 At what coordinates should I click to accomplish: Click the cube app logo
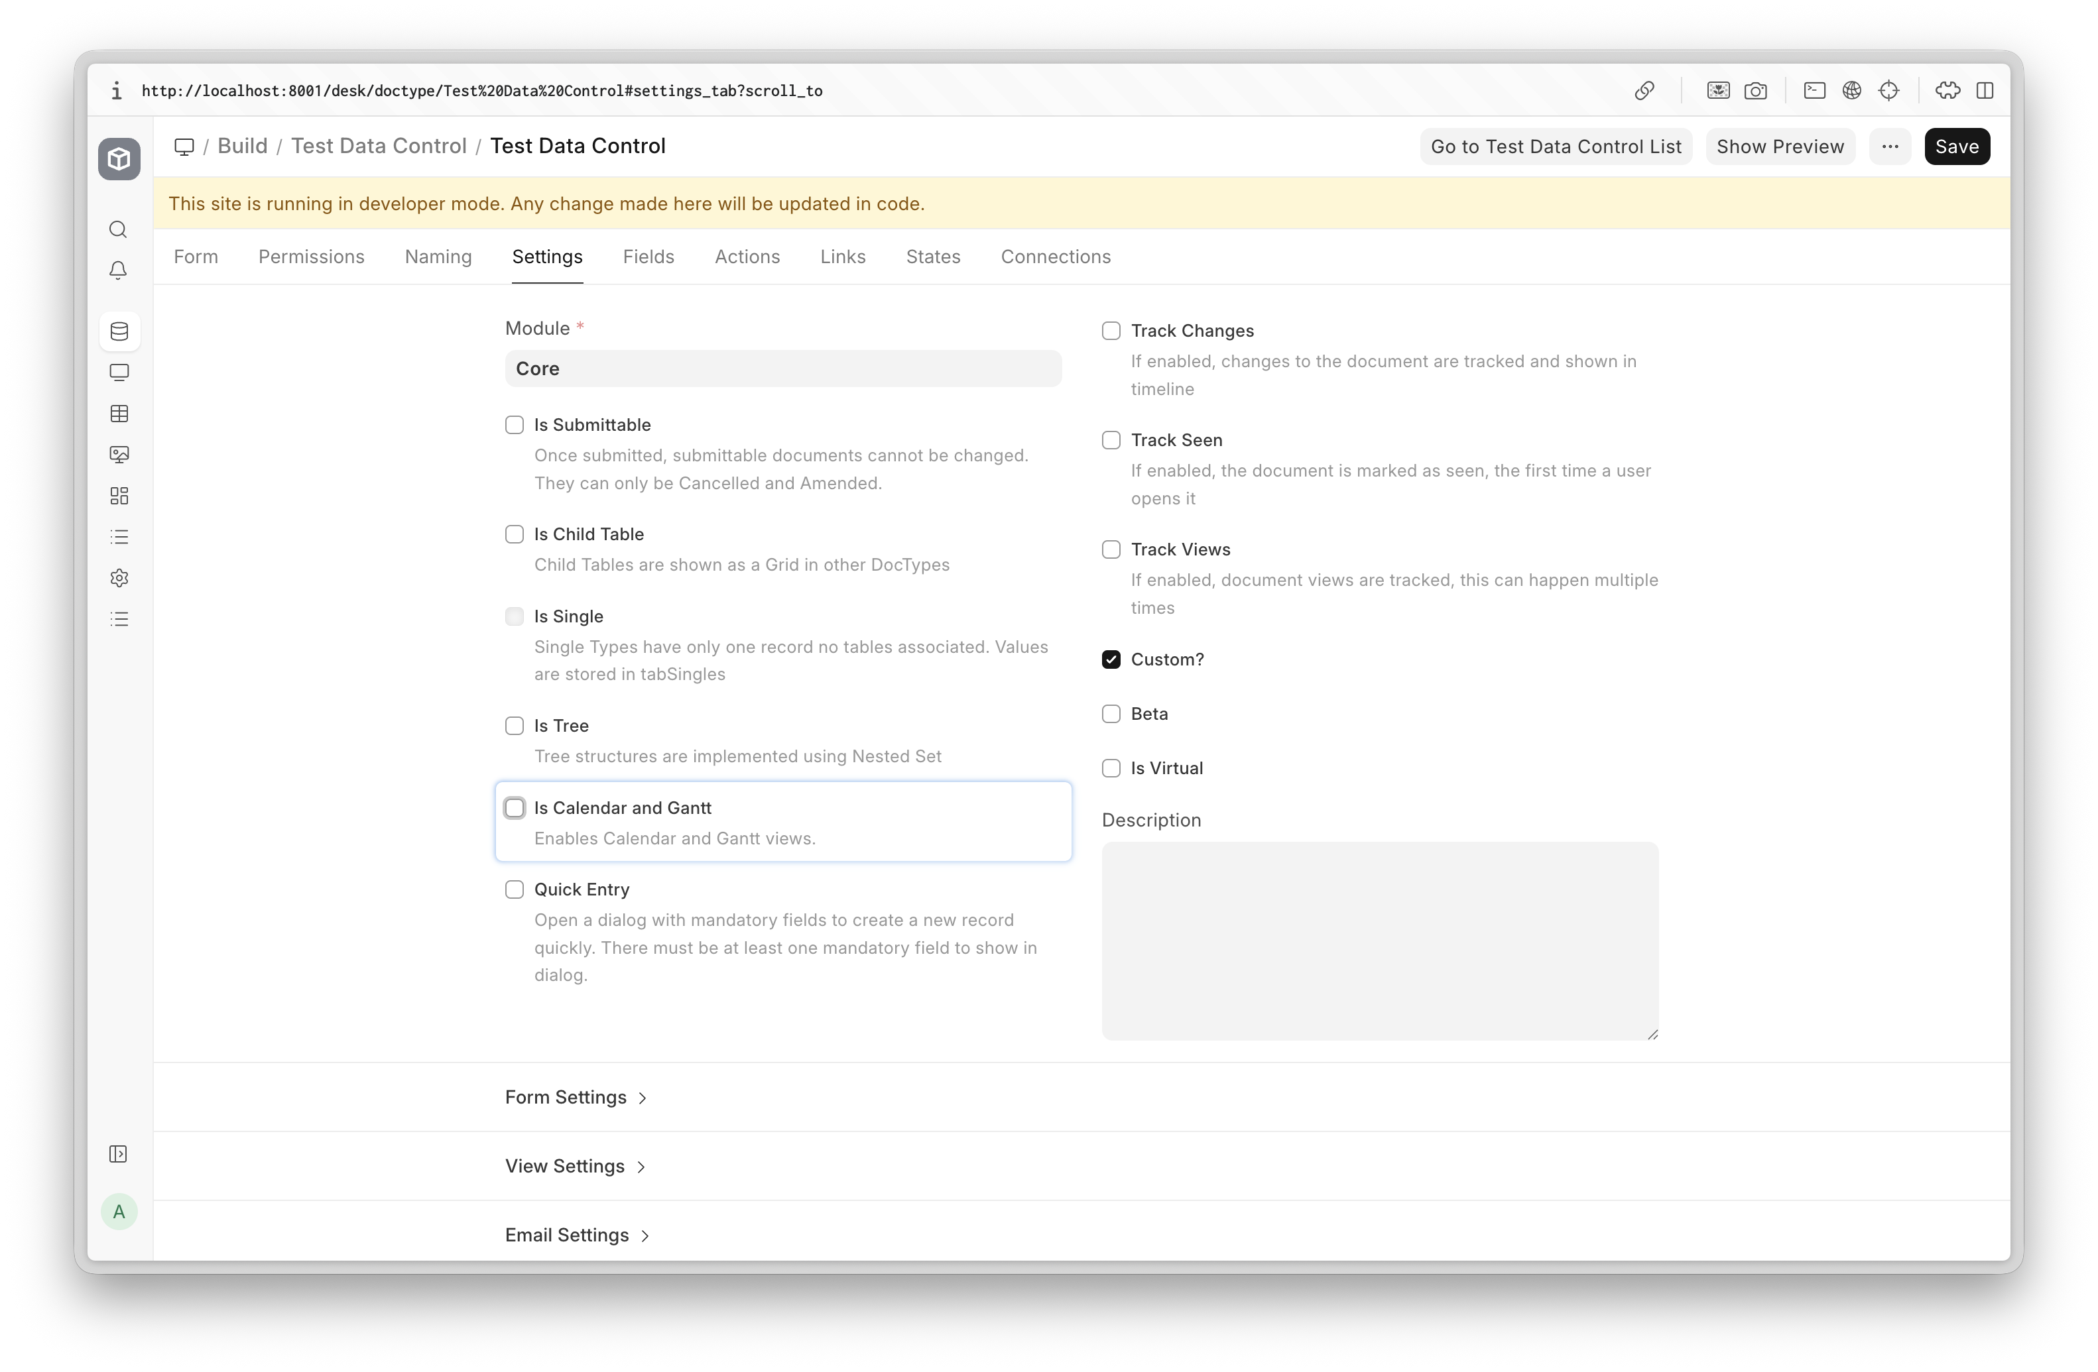point(119,160)
